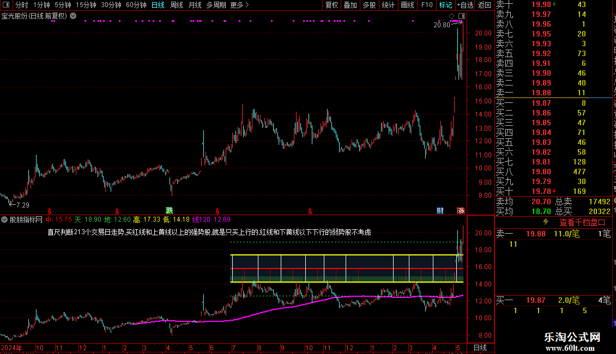This screenshot has height=354, width=616.
Task: Click the 返回 back button
Action: [485, 5]
